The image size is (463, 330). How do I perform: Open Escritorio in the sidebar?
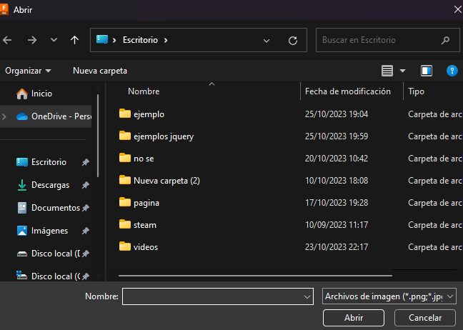point(41,162)
